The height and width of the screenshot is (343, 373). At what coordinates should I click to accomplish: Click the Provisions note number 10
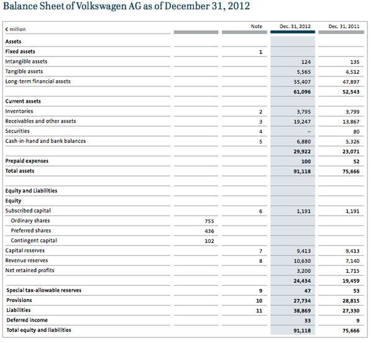(259, 300)
